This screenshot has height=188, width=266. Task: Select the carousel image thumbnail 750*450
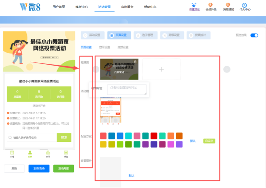click(119, 70)
